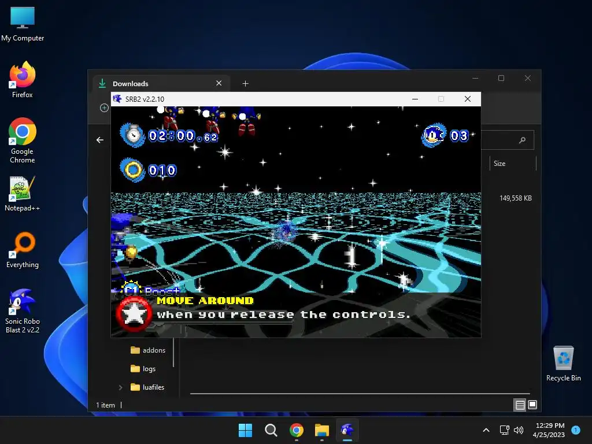Click the horizontal scrollbar in Explorer
Image resolution: width=592 pixels, height=444 pixels.
360,393
